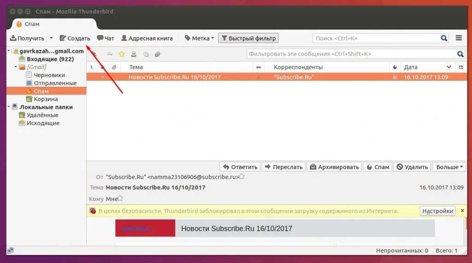Sort messages by the Дата column header
The height and width of the screenshot is (263, 472).
point(427,67)
